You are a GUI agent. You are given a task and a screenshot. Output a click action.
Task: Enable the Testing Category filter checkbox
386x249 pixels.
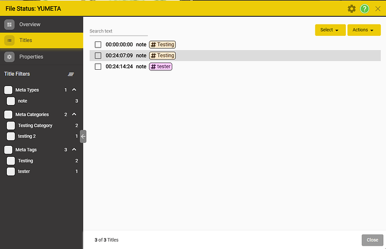click(11, 126)
